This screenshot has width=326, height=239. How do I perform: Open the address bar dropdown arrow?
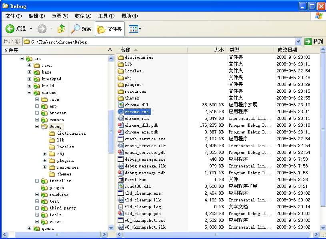click(298, 41)
